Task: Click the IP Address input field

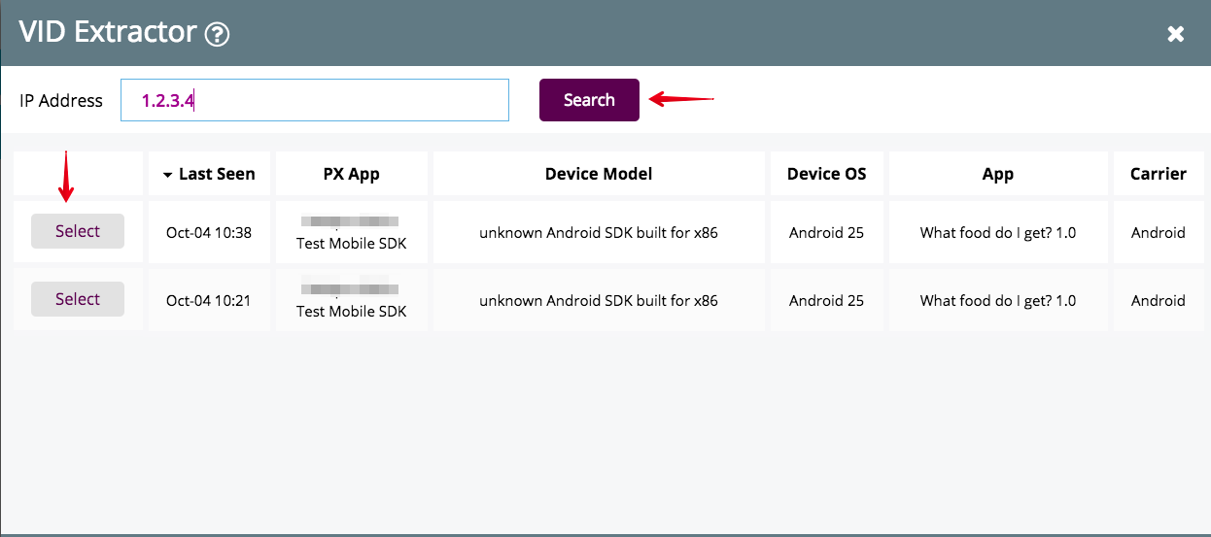Action: click(314, 100)
